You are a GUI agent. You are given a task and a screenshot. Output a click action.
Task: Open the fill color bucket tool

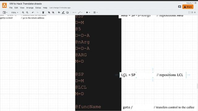tap(59, 12)
